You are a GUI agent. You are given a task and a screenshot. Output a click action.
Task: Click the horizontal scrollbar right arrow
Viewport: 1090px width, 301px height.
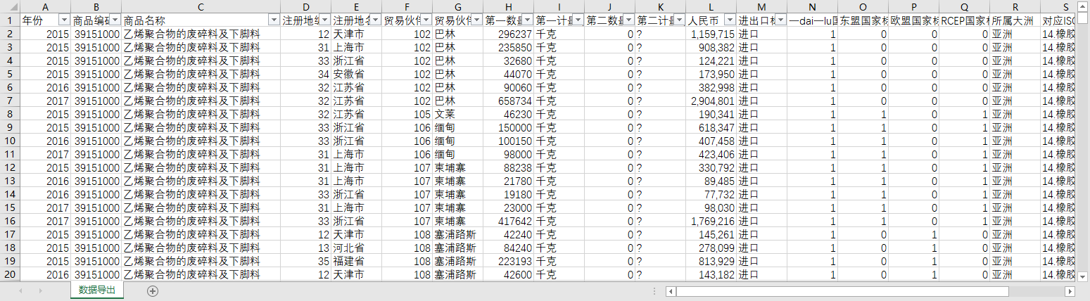pos(1070,291)
